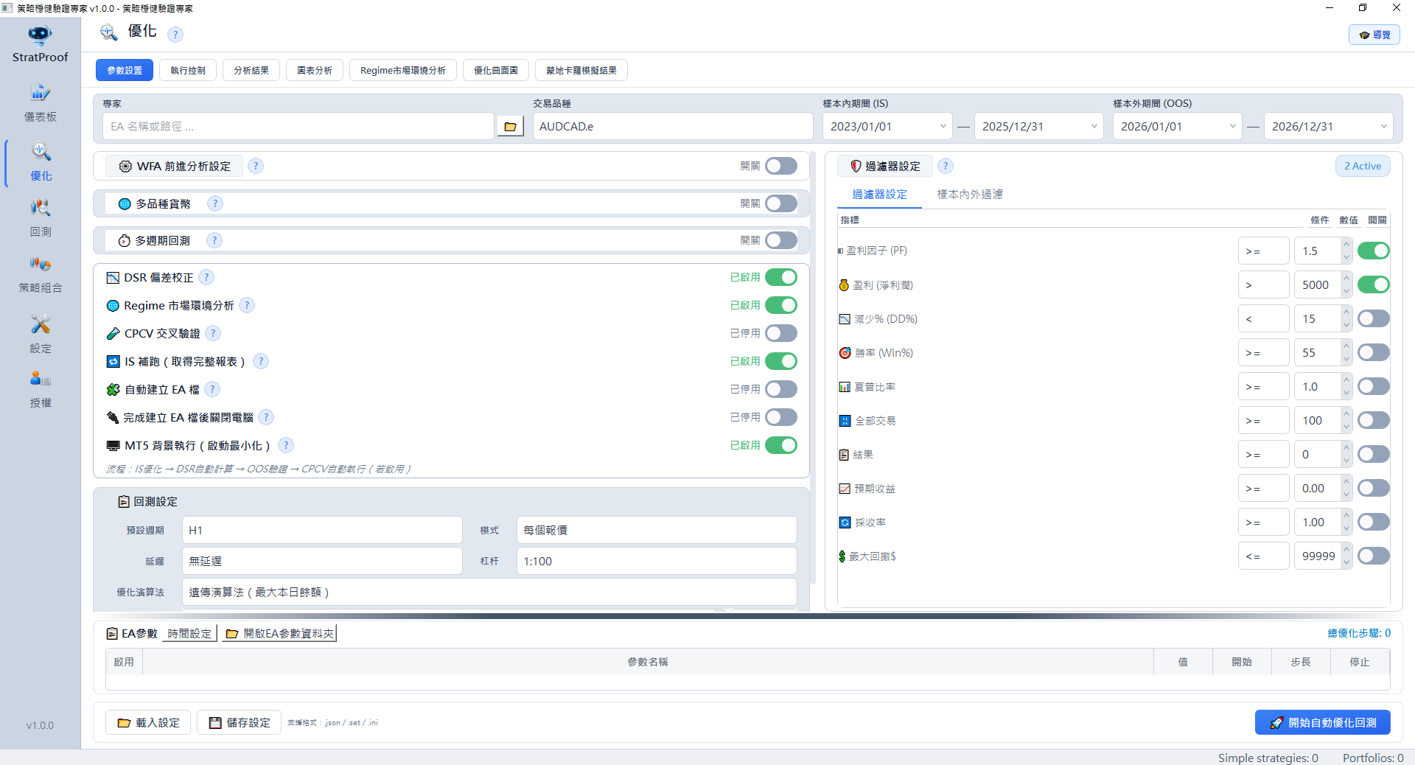Enable the 採收率 filter switch
This screenshot has height=765, width=1415.
[x=1374, y=522]
